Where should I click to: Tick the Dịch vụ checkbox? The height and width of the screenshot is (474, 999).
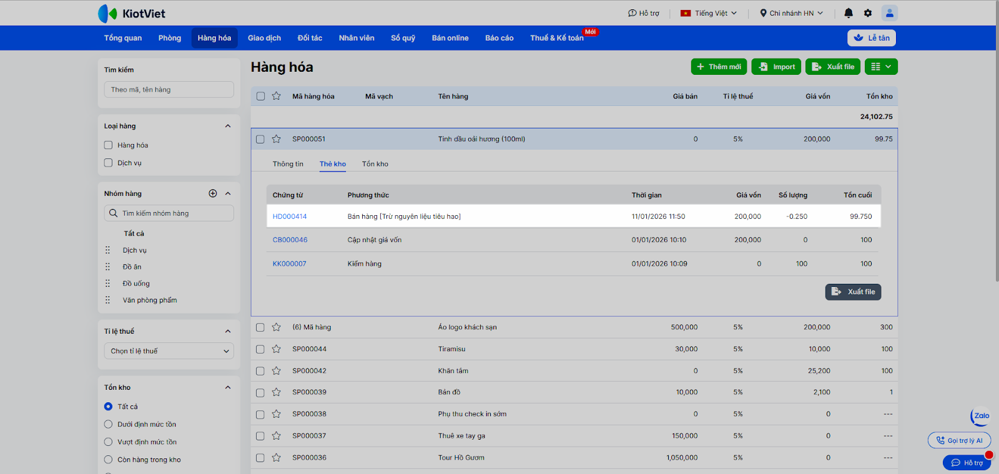tap(109, 163)
